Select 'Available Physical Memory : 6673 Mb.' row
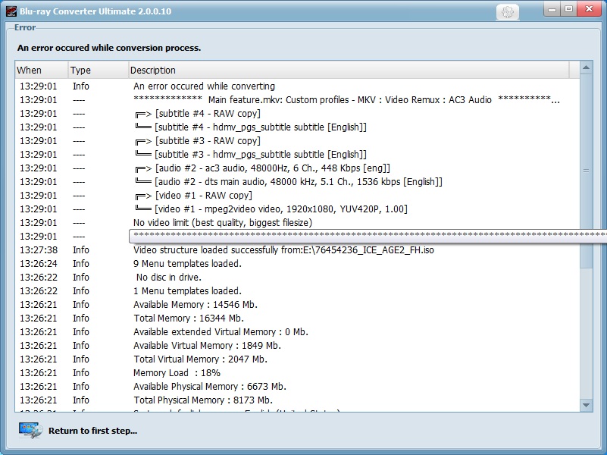Screen dimensions: 607x455 (297, 387)
